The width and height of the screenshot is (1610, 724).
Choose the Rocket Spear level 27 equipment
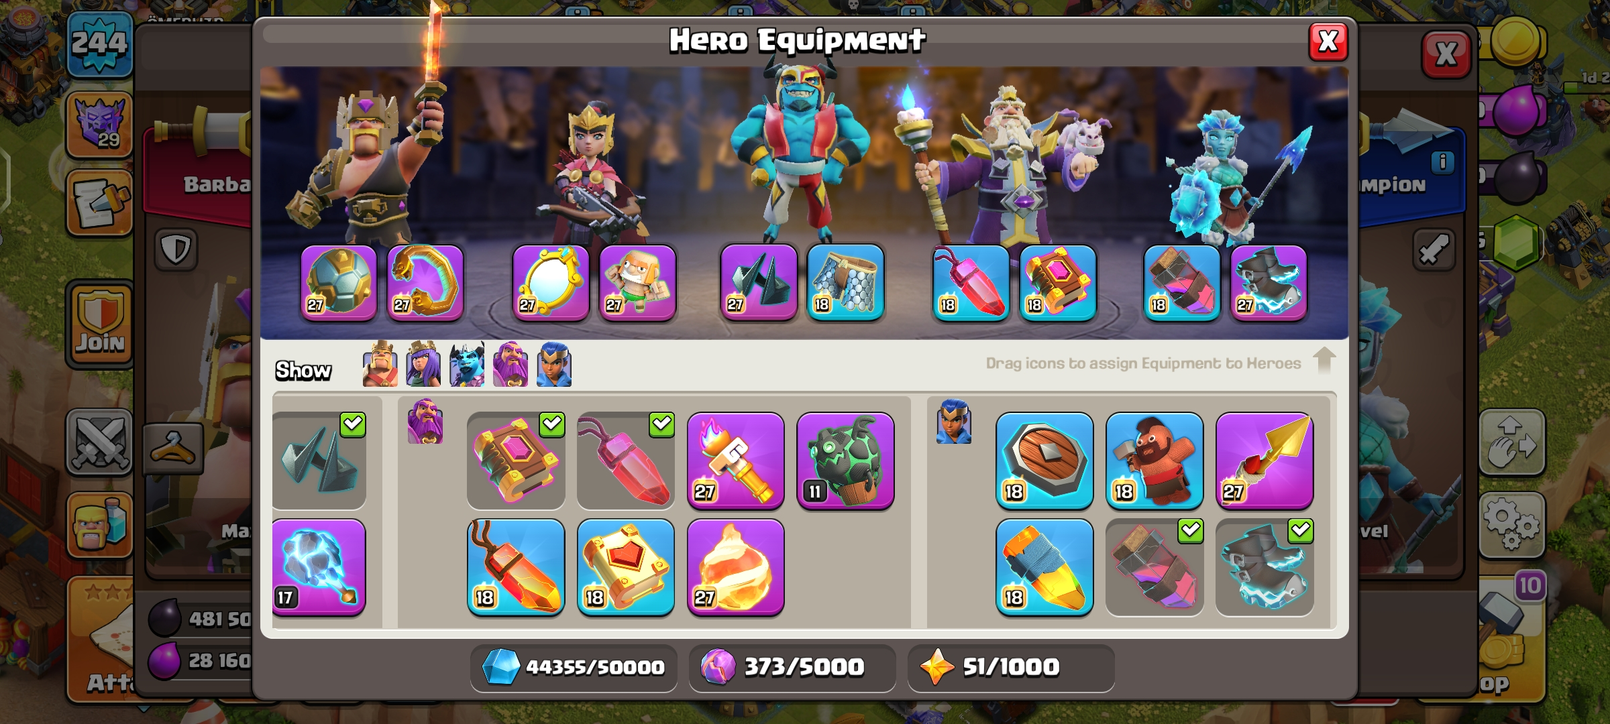(x=1265, y=461)
